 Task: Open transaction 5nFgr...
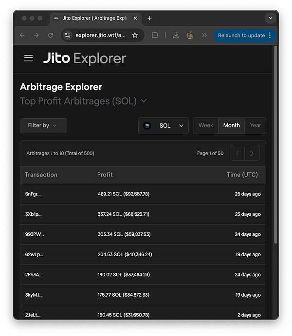pos(33,194)
